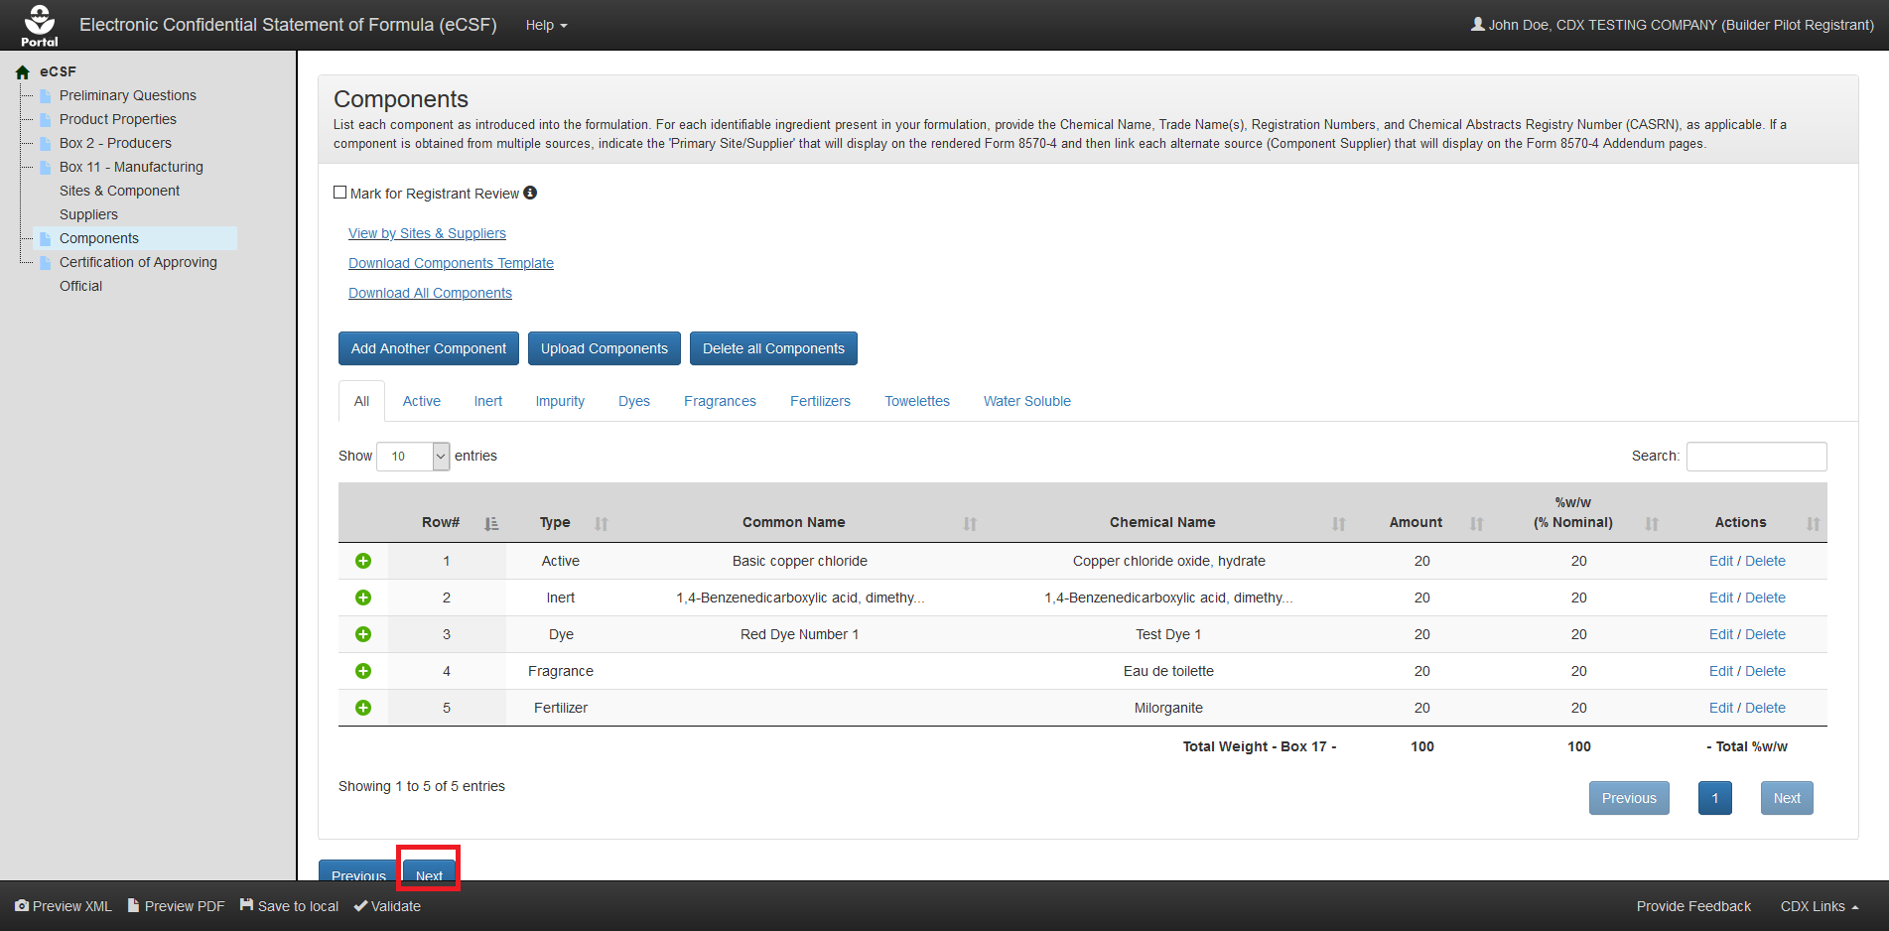1889x931 pixels.
Task: Open Product Properties in sidebar
Action: click(x=118, y=119)
